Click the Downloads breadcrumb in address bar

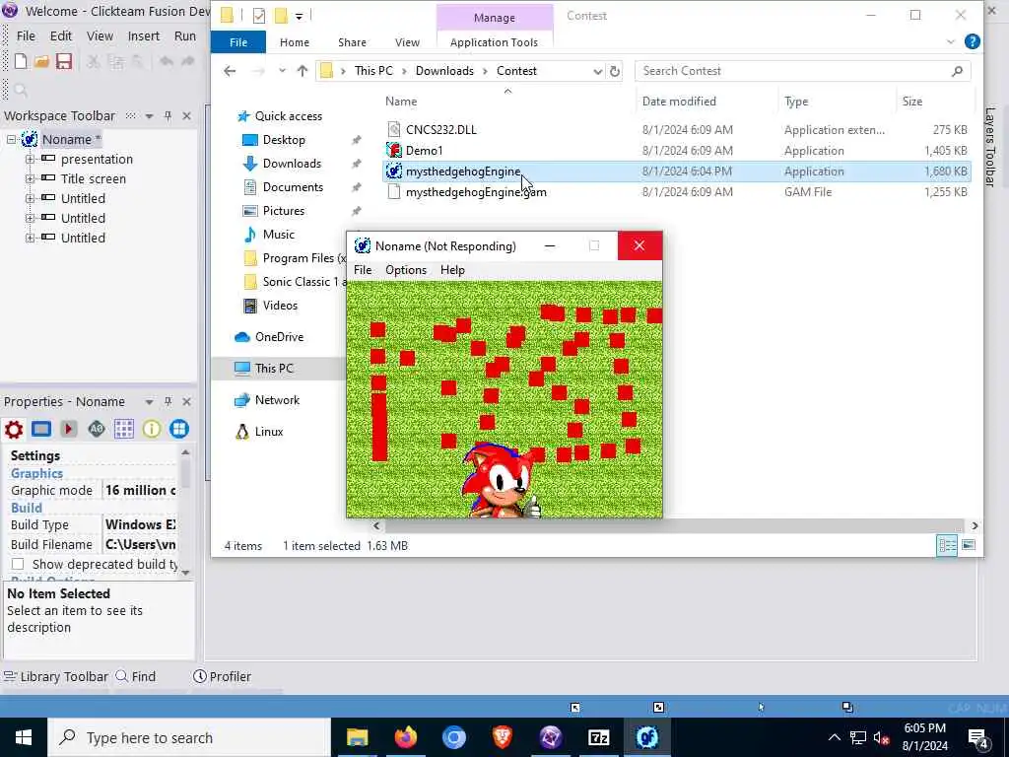click(x=444, y=71)
